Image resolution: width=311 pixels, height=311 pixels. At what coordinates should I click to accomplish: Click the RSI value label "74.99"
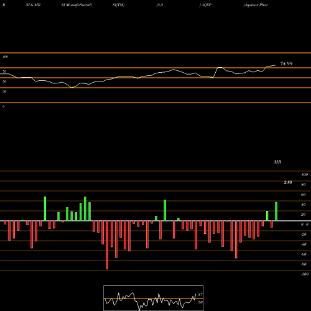[x=286, y=63]
